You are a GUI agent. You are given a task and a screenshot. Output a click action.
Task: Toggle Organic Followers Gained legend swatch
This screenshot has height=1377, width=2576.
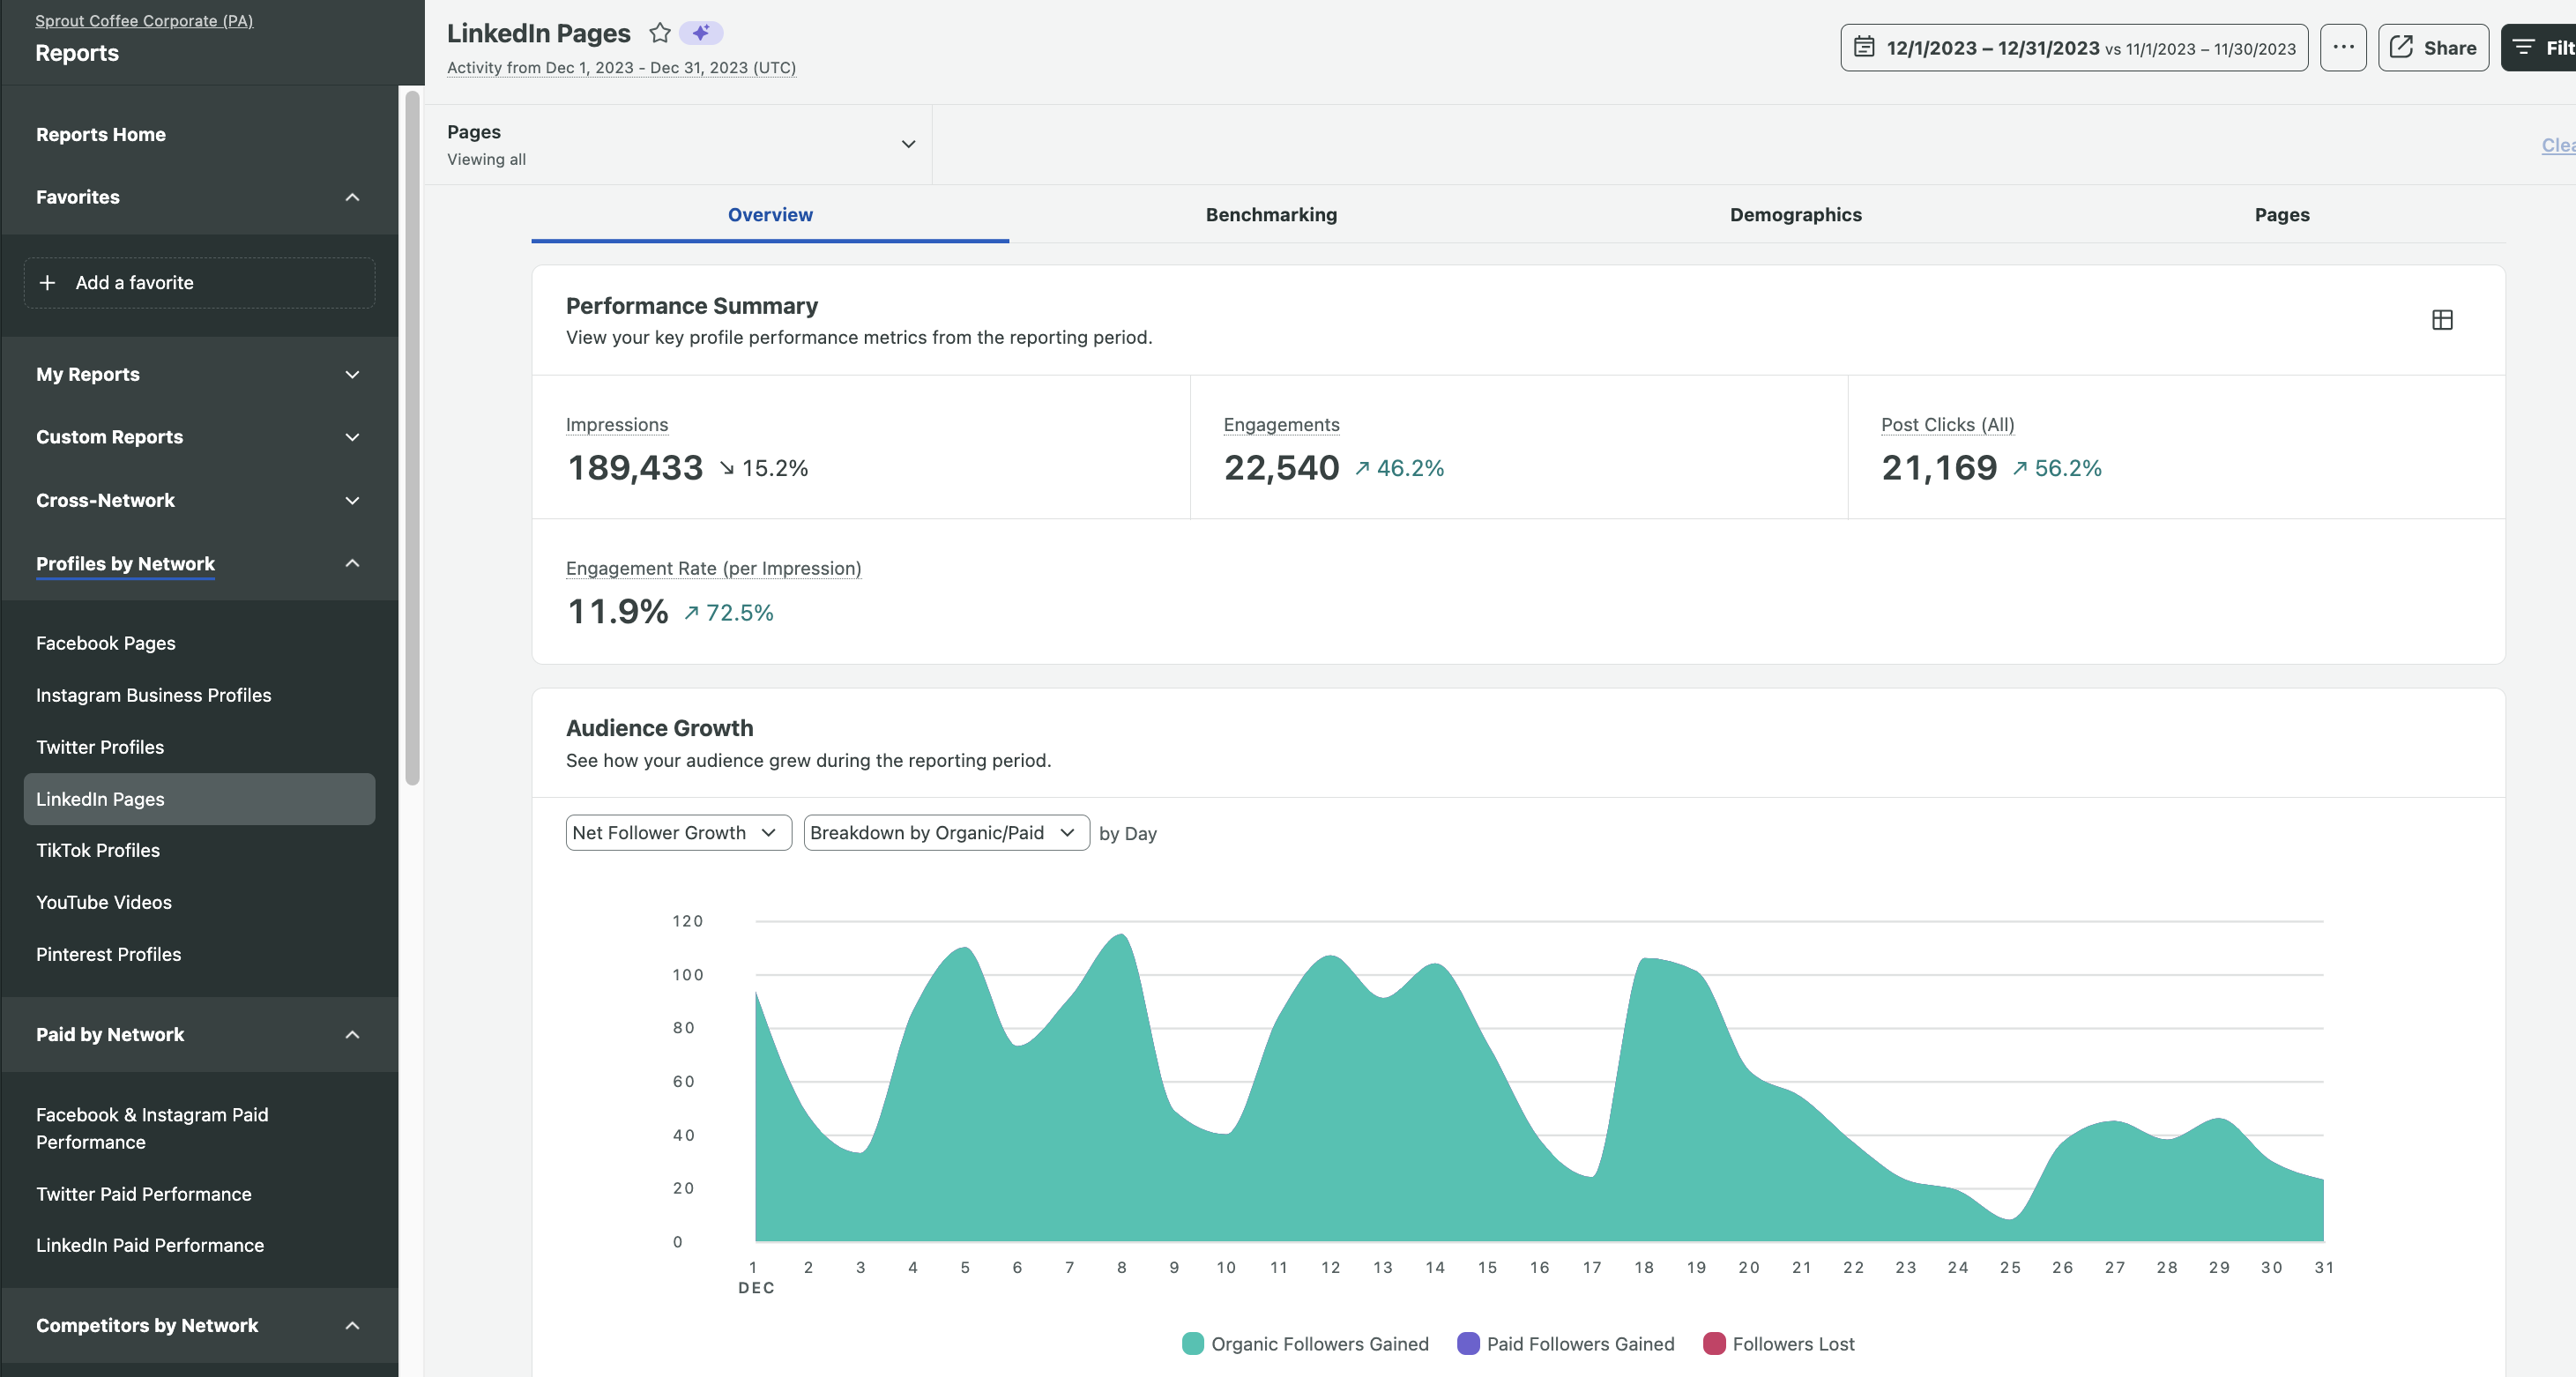coord(1192,1343)
